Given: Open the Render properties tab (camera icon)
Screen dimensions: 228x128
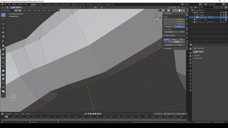Looking at the screenshot, I should [x=190, y=53].
